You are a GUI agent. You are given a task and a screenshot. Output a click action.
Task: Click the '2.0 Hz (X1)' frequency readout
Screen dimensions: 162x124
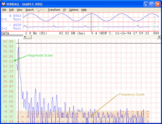(x=36, y=33)
